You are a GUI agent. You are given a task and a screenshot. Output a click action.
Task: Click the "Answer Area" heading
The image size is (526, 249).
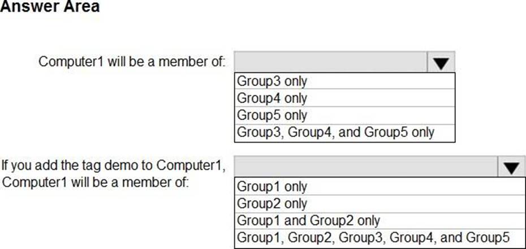point(50,7)
